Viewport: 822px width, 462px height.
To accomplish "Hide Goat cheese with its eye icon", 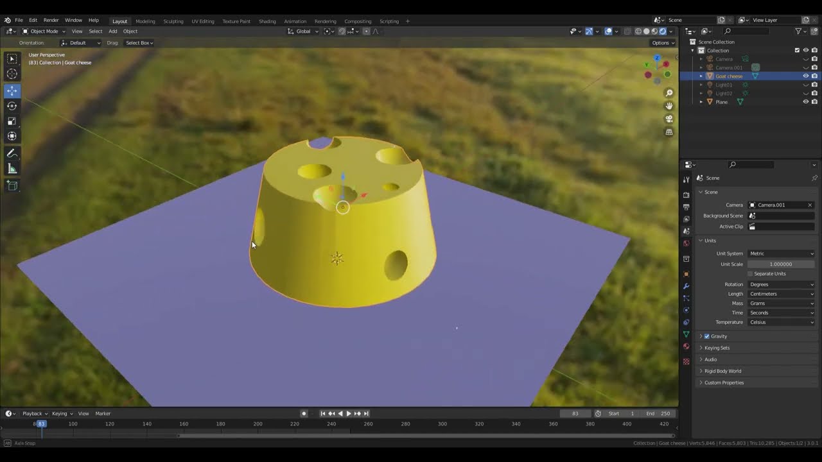I will click(x=806, y=76).
